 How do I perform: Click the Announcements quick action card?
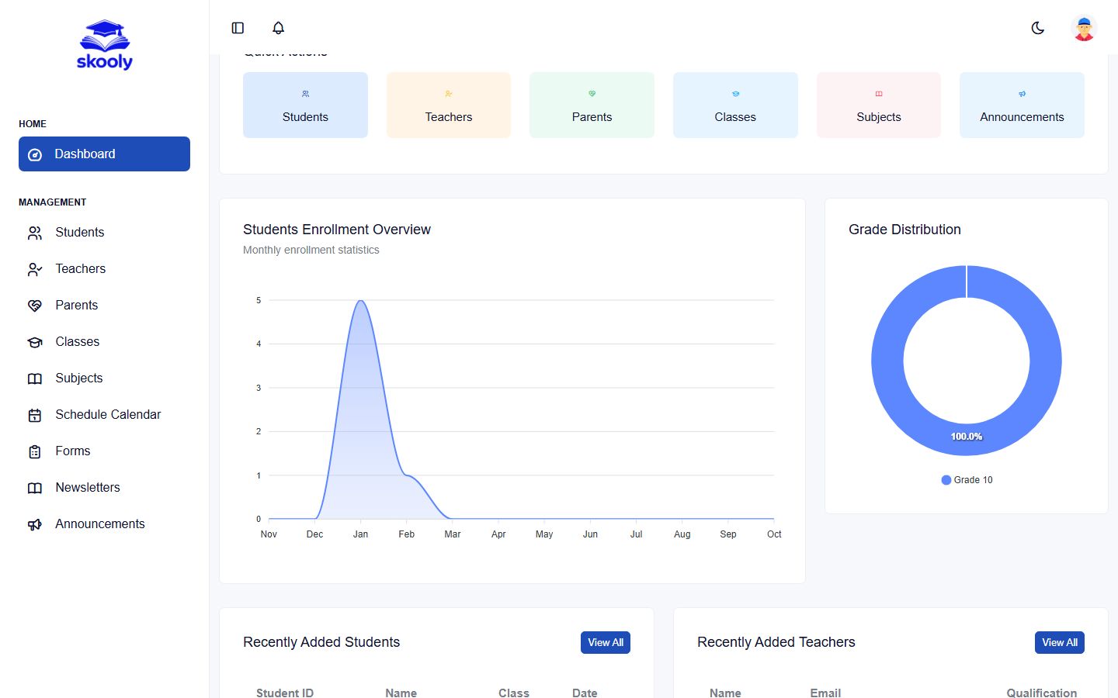1022,105
